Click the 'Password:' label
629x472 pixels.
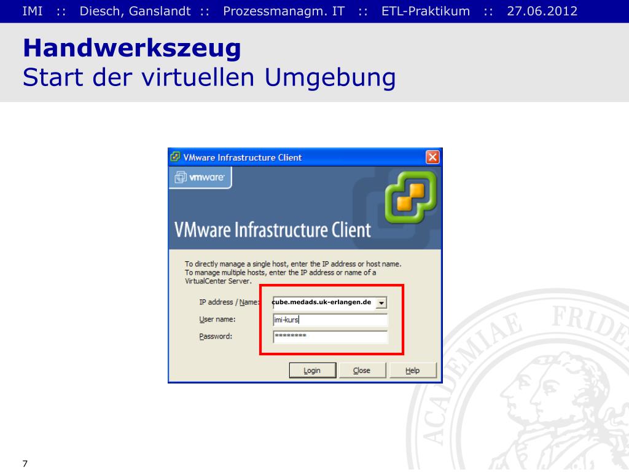[x=216, y=336]
